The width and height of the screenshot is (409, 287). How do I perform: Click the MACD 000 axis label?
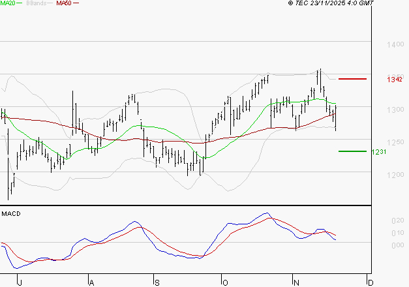[x=398, y=245]
